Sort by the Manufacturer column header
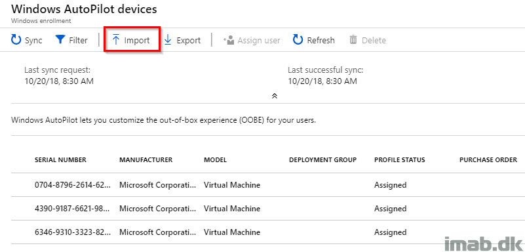Image resolution: width=525 pixels, height=252 pixels. click(146, 160)
